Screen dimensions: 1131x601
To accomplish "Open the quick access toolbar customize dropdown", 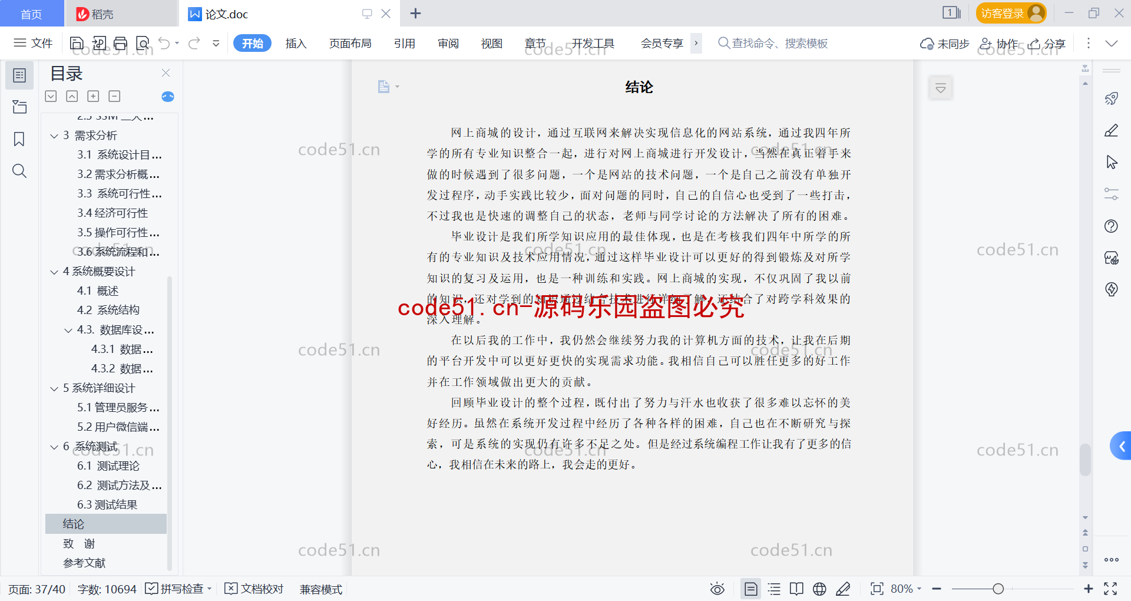I will [216, 43].
